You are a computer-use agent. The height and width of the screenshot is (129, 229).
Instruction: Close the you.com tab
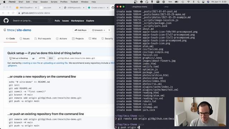[60, 8]
